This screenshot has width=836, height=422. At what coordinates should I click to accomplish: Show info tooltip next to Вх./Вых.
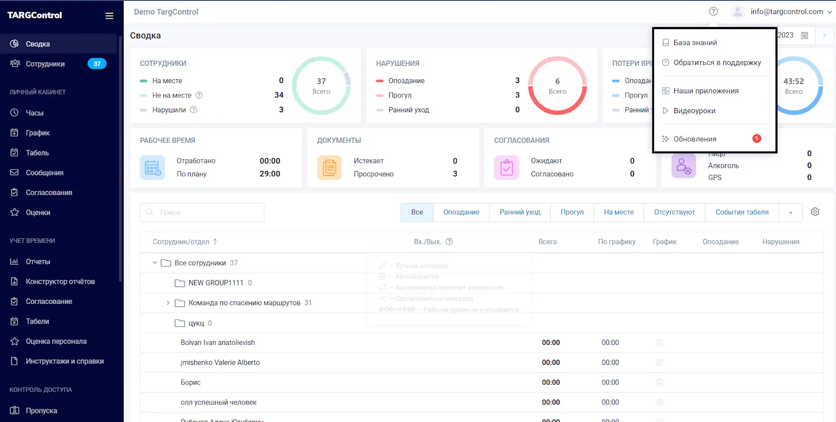449,242
